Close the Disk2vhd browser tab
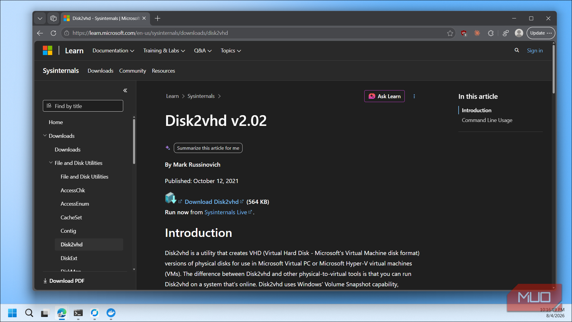The image size is (572, 322). 144,18
